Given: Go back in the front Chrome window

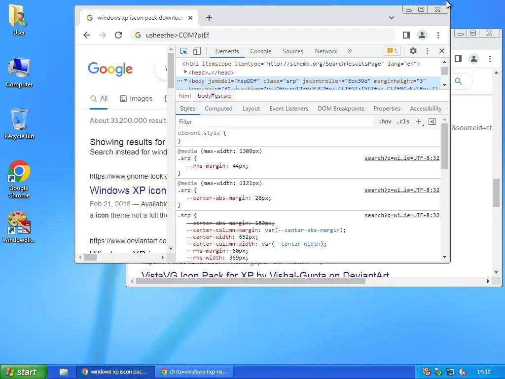Looking at the screenshot, I should tap(87, 35).
